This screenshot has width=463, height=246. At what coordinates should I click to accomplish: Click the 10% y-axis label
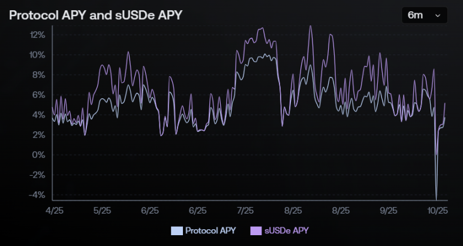click(37, 55)
